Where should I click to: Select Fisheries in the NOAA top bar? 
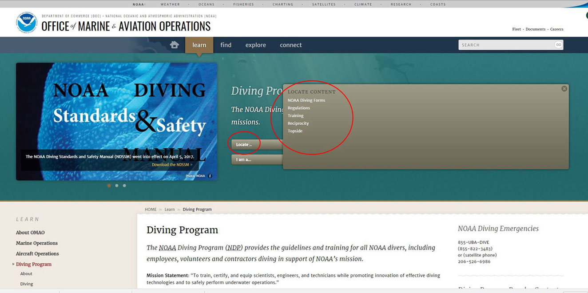coord(243,4)
